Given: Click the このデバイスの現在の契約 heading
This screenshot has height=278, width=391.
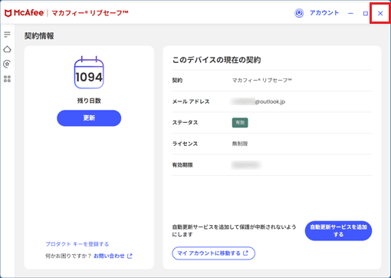Looking at the screenshot, I should click(x=216, y=60).
